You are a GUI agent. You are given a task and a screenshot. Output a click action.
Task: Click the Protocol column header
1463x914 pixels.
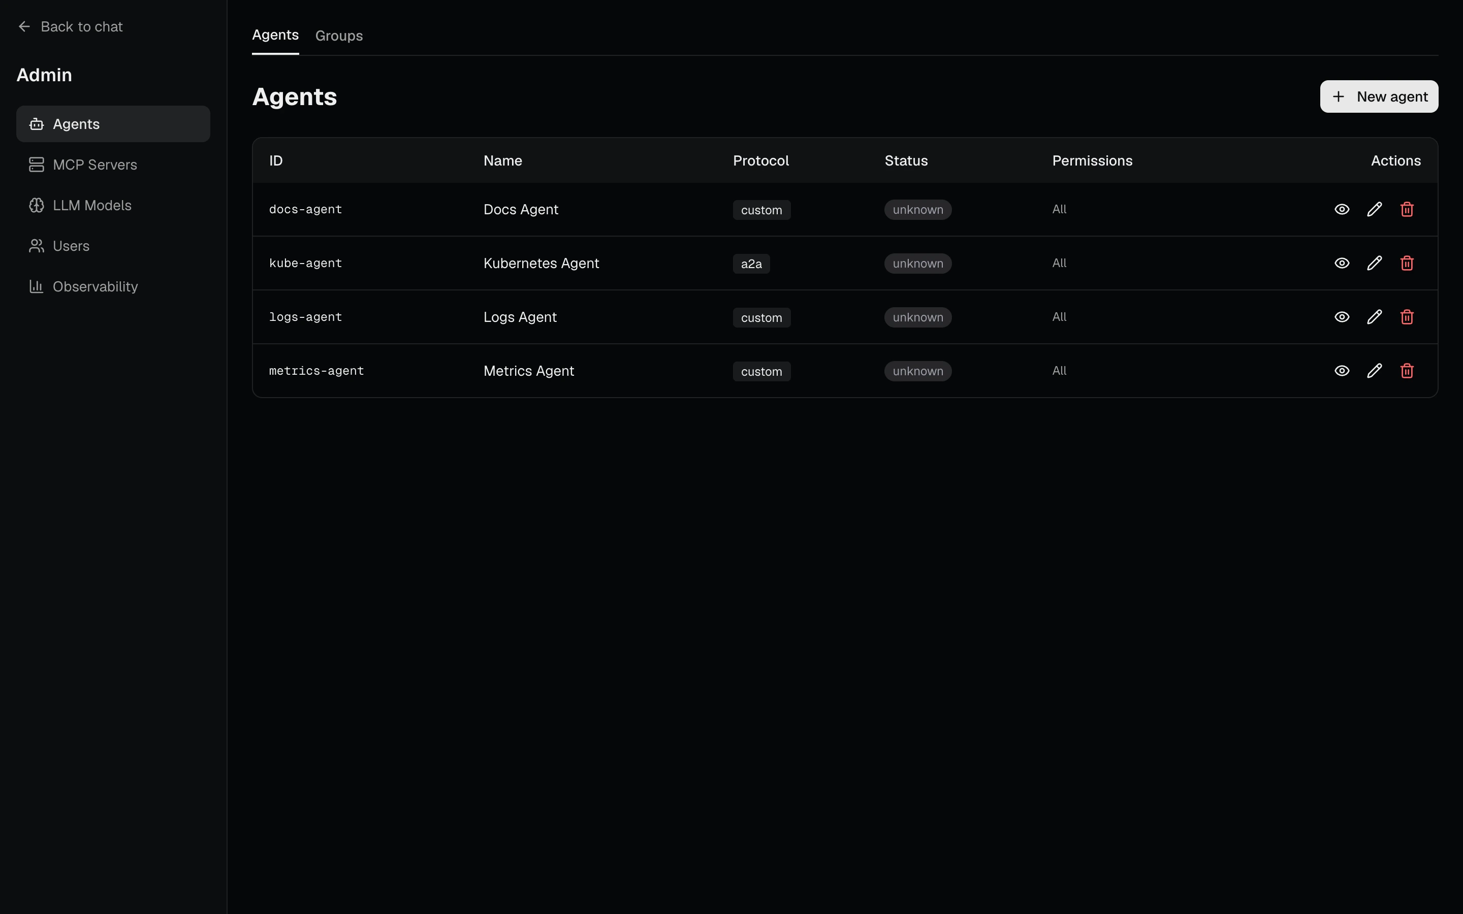pyautogui.click(x=760, y=161)
